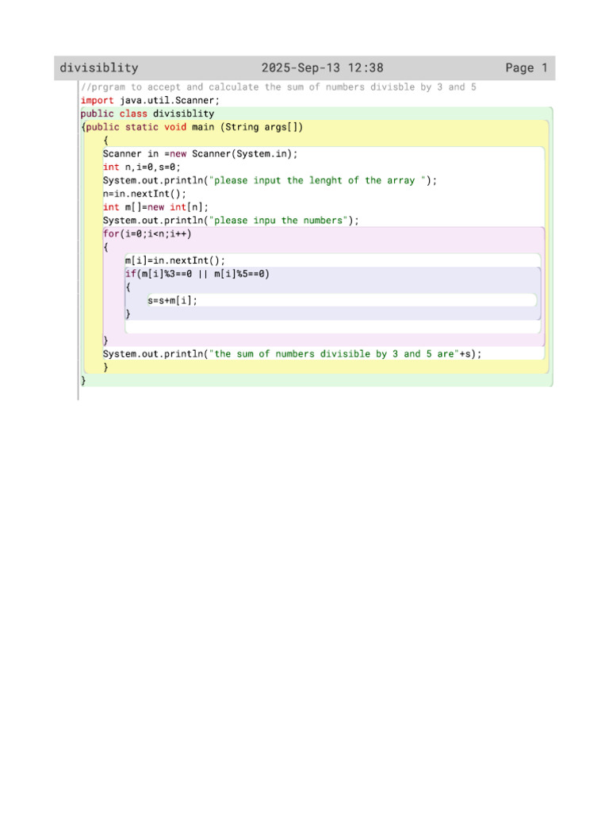
Task: Click the 'int n,i=0,s=0;' declaration line
Action: click(x=142, y=167)
